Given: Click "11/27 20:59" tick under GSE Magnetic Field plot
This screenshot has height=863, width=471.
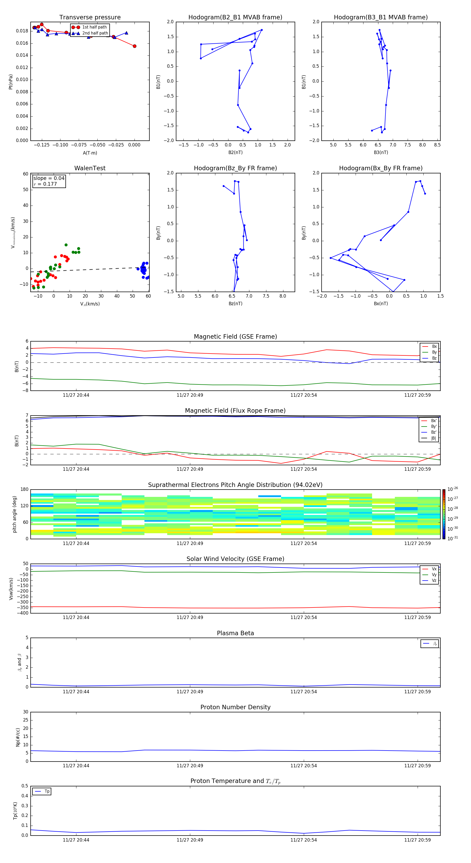Looking at the screenshot, I should tap(417, 395).
